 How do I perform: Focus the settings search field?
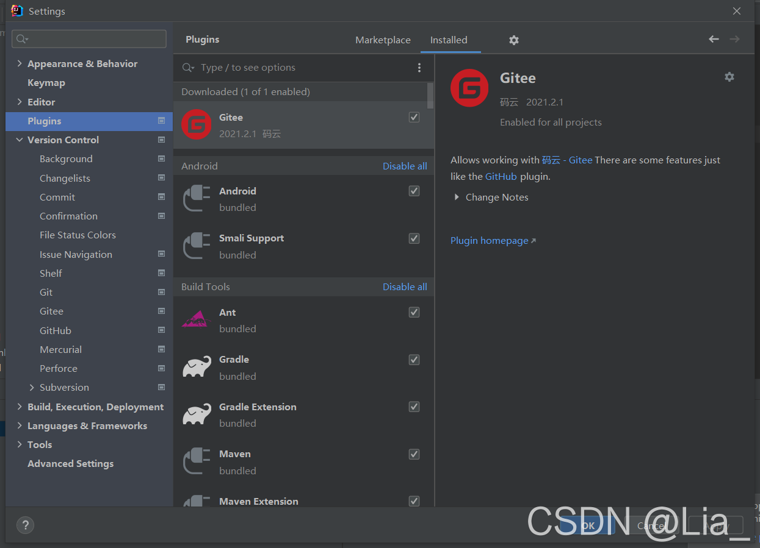(89, 39)
